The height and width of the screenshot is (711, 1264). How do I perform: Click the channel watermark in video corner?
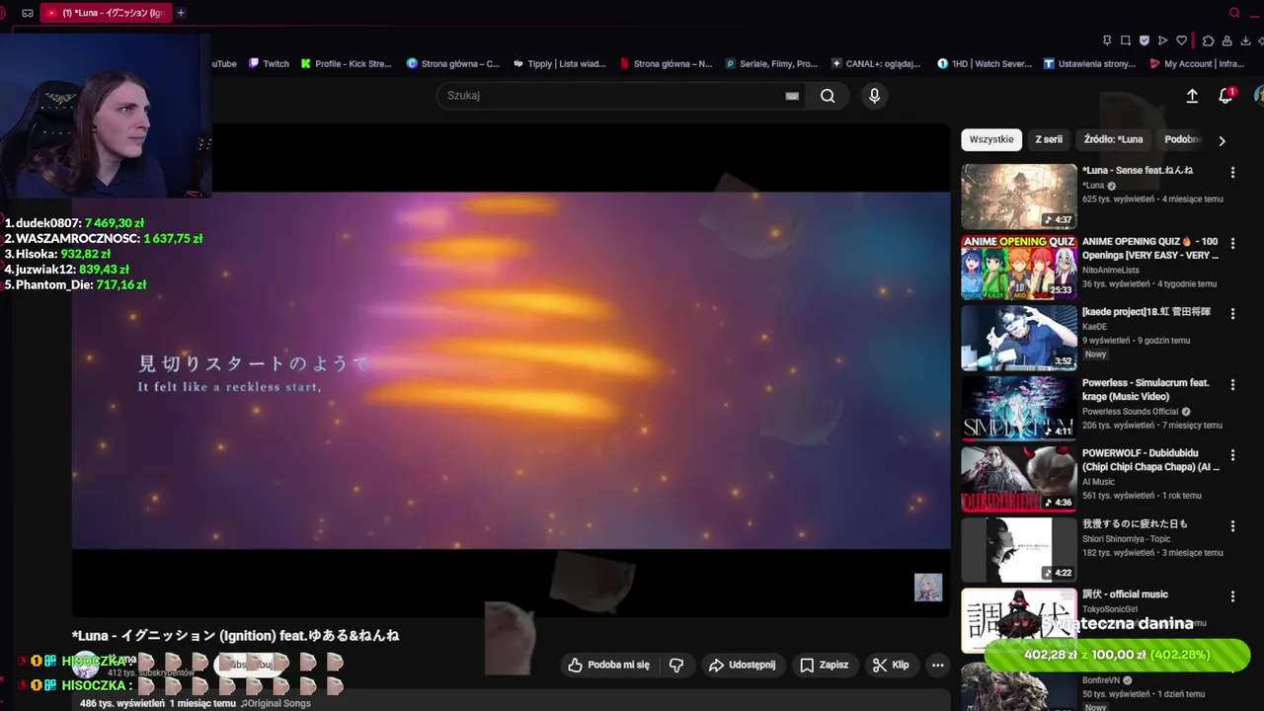[928, 587]
